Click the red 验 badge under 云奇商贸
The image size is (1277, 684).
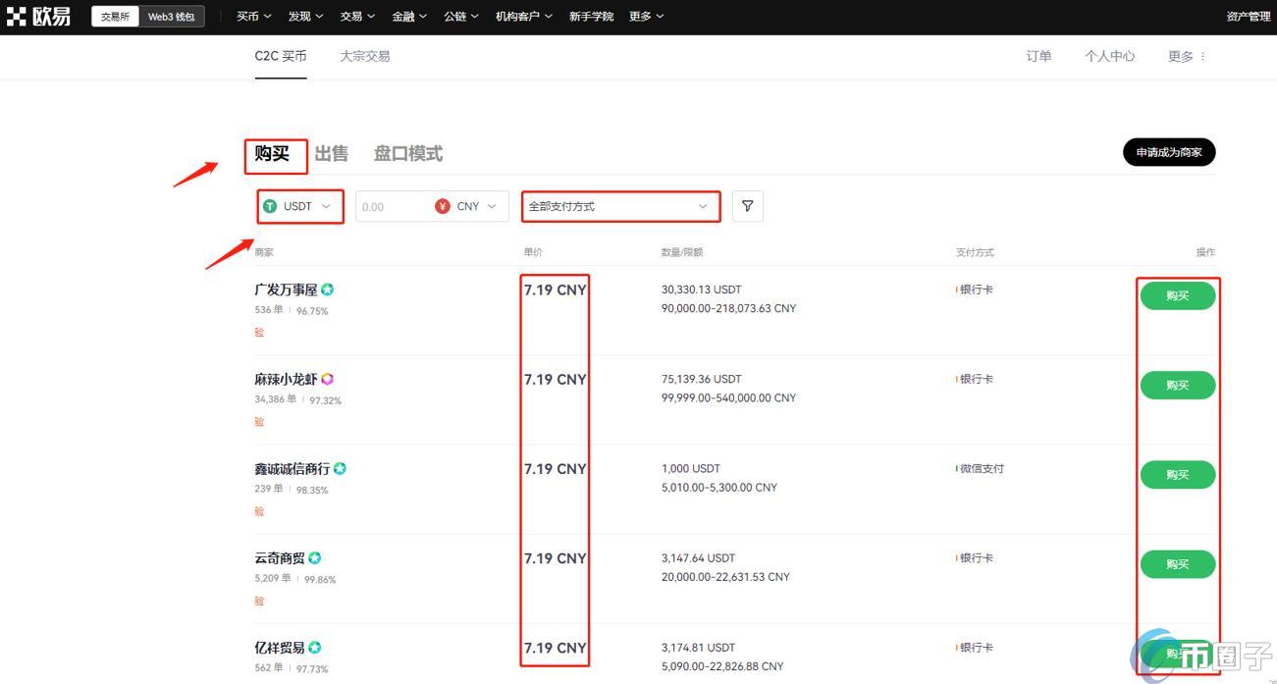[x=258, y=600]
